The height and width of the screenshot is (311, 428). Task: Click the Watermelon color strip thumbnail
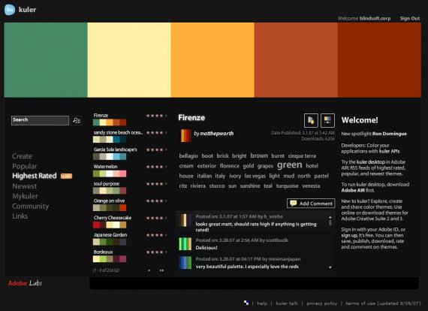coord(110,174)
